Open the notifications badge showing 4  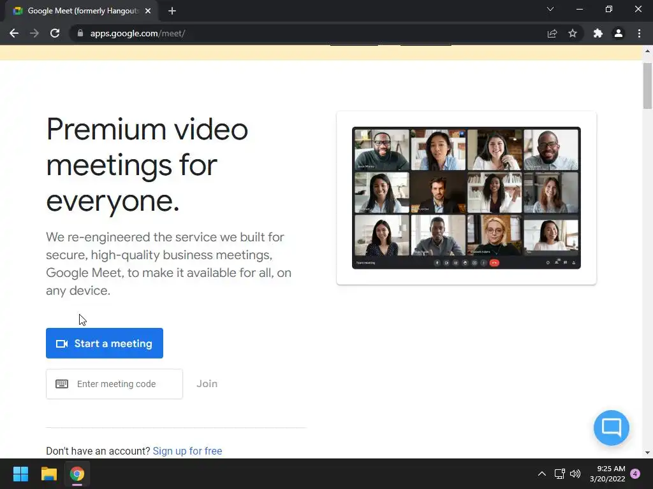click(x=635, y=474)
